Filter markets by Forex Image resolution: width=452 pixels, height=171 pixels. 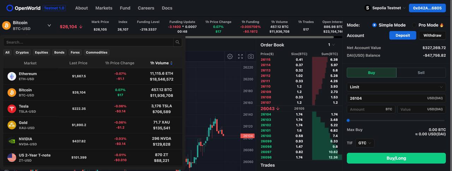[x=75, y=53]
